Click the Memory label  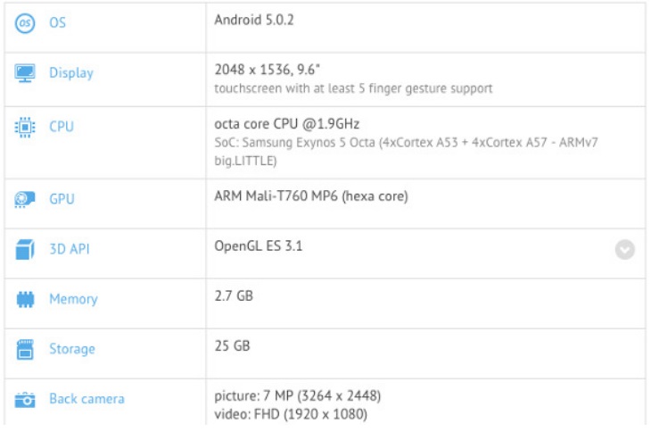[73, 300]
